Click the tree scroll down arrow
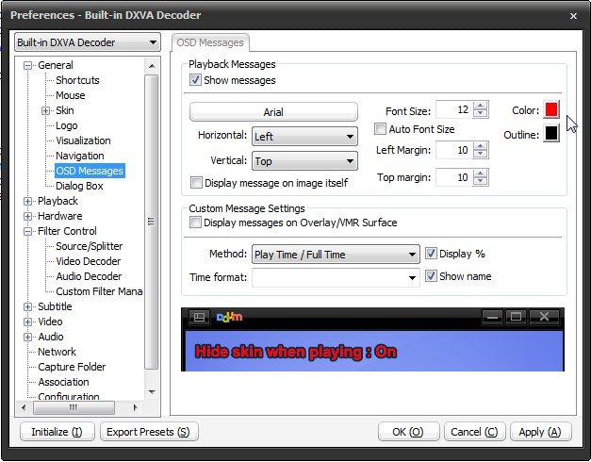This screenshot has height=462, width=591. pos(152,392)
